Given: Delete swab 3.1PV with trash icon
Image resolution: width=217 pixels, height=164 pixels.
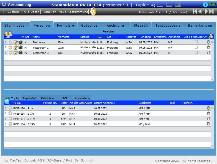Looking at the screenshot, I should coord(208,118).
